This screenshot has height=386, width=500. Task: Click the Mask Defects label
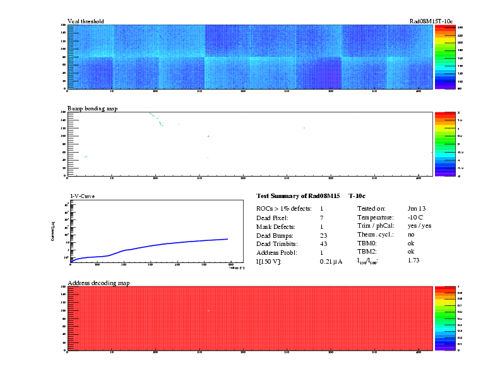277,225
